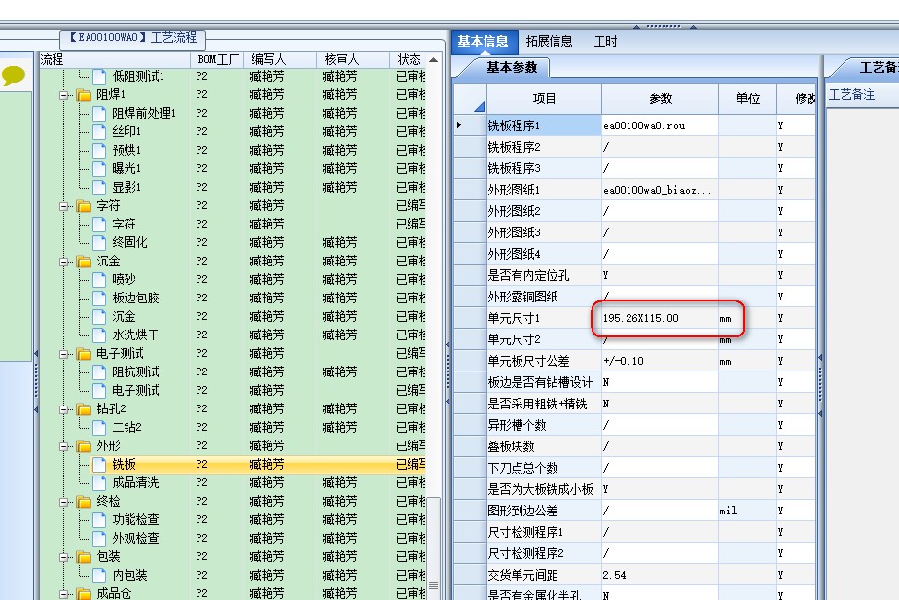Click the document icon next to 铣板
The width and height of the screenshot is (899, 600).
99,464
